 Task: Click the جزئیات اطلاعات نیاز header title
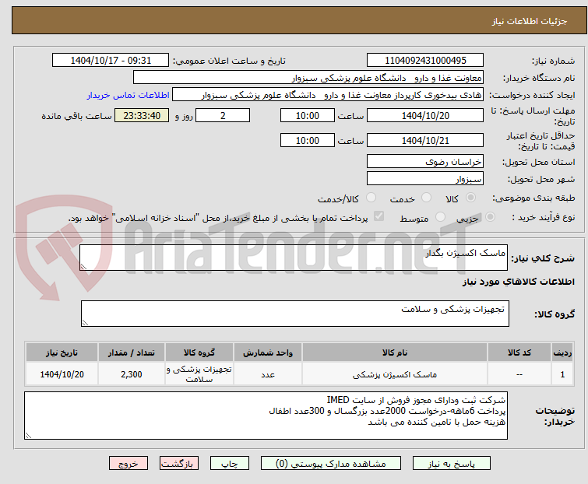tap(529, 21)
